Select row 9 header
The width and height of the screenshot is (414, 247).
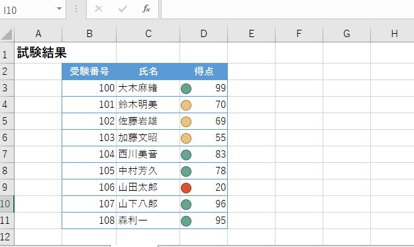(x=7, y=187)
